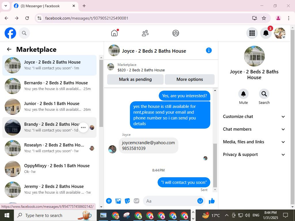Open conversation information blue icon

(209, 50)
